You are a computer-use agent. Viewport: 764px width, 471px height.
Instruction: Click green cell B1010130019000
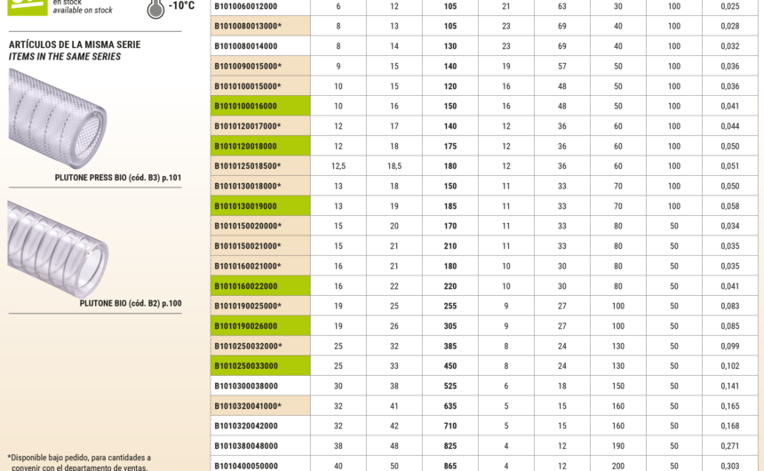(245, 206)
